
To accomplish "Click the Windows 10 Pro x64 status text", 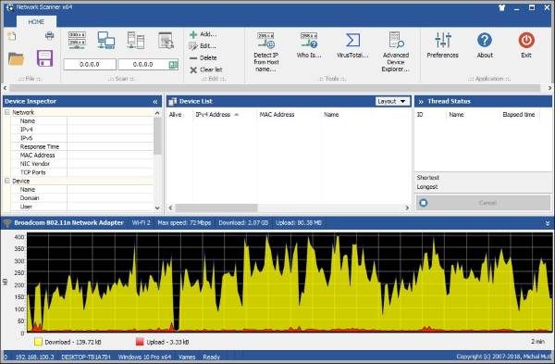I will tap(145, 357).
